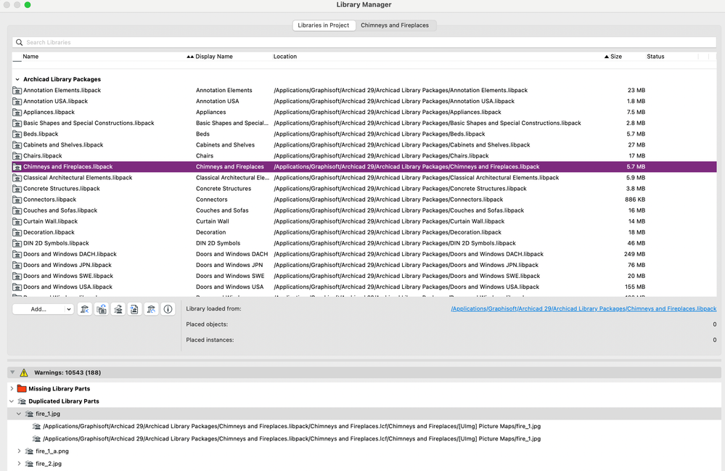Select the Couches and Sofas.libpack row
725x471 pixels.
(364, 210)
